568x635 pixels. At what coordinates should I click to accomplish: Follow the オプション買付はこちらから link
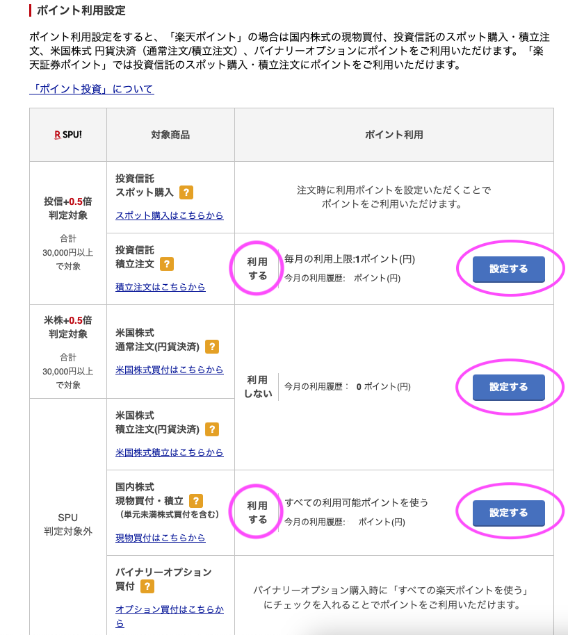[x=170, y=616]
